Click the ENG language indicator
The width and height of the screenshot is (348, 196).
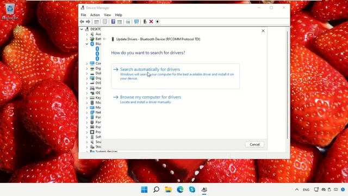pos(306,189)
